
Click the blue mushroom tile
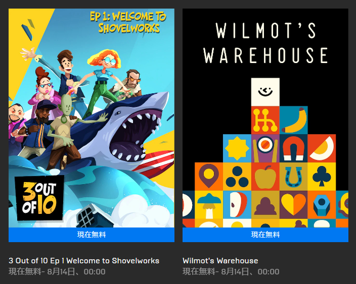pos(209,204)
